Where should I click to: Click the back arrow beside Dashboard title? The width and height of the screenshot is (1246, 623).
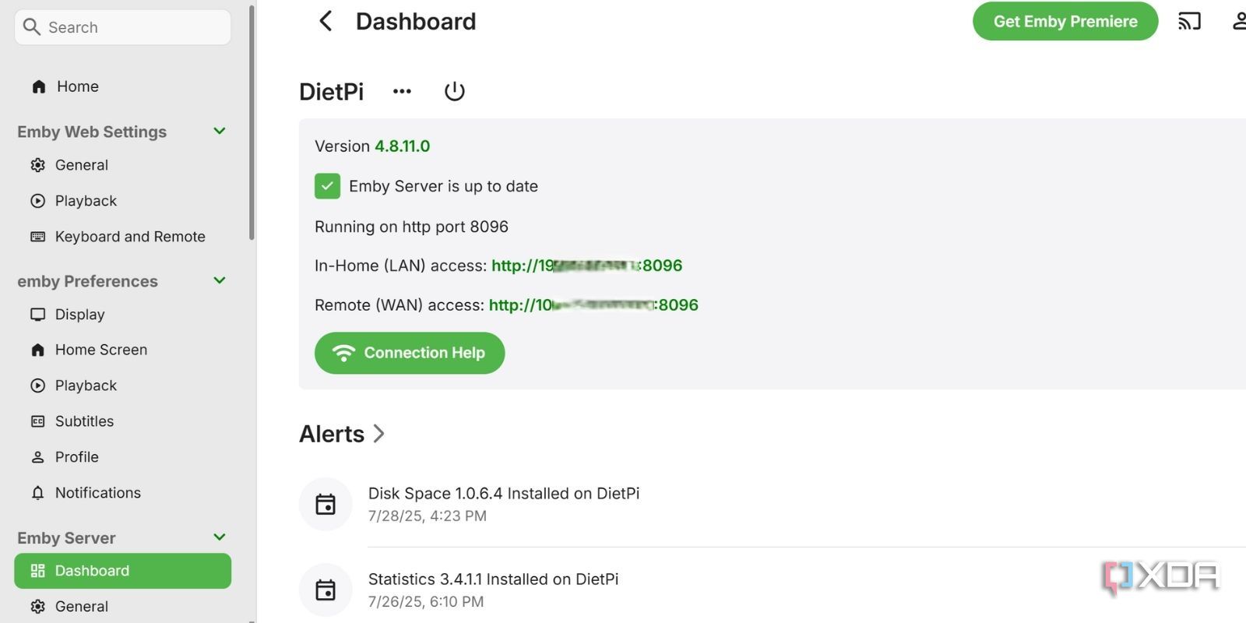tap(326, 21)
